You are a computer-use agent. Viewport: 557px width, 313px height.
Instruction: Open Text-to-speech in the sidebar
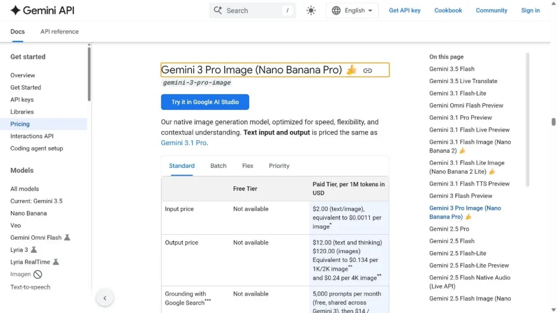coord(30,287)
